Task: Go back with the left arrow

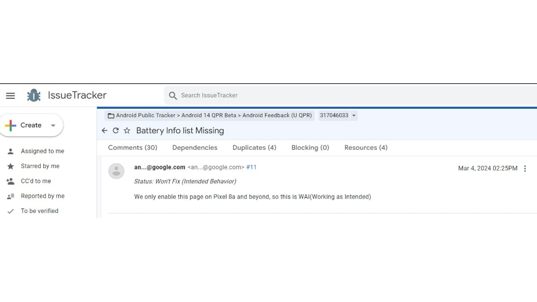Action: 105,131
